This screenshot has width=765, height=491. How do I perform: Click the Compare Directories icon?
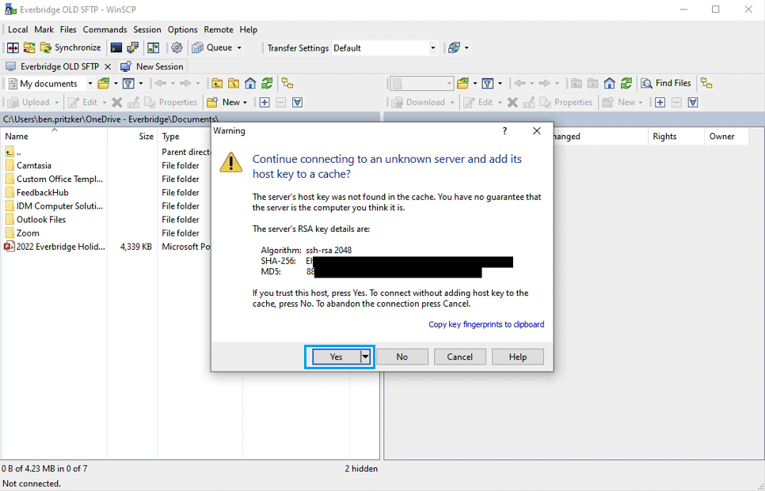coord(13,47)
